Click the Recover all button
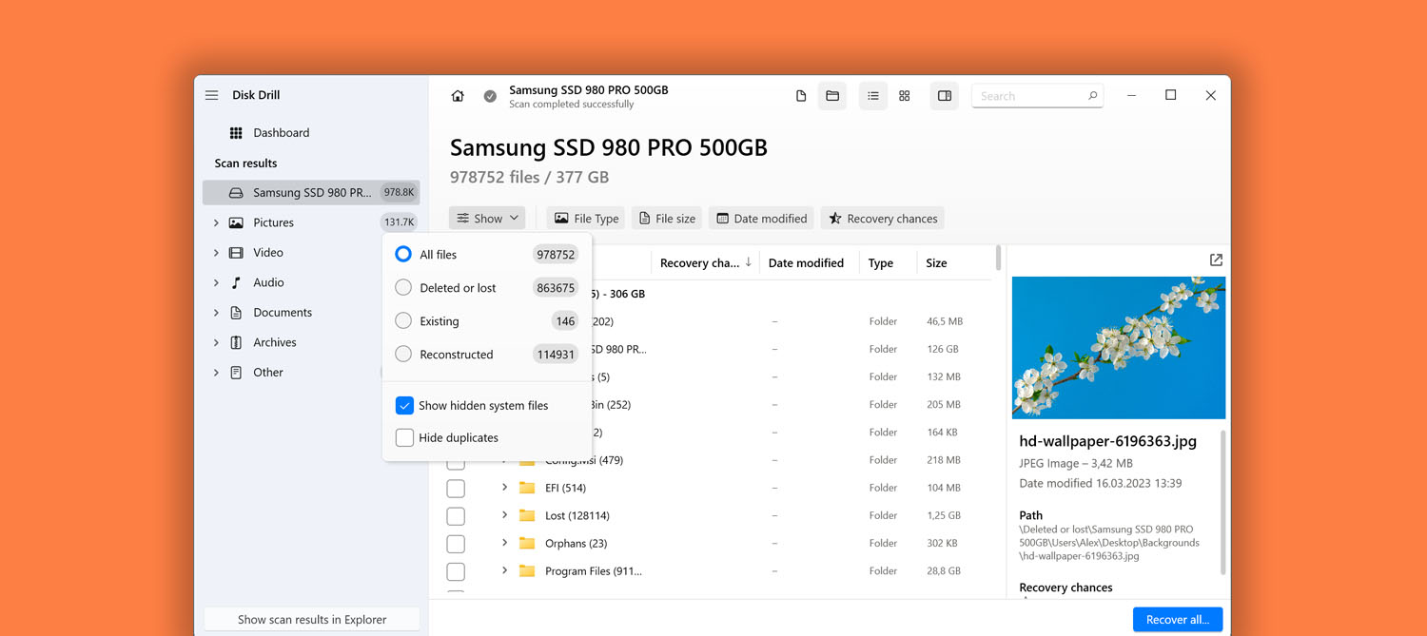The width and height of the screenshot is (1427, 636). pyautogui.click(x=1178, y=619)
